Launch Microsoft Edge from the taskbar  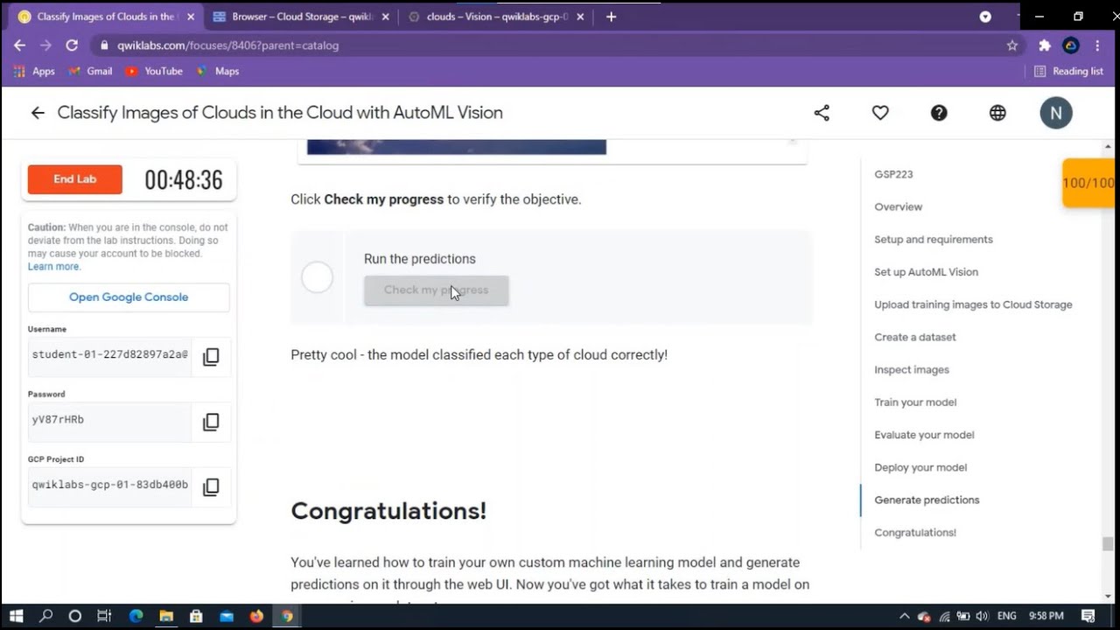coord(136,616)
